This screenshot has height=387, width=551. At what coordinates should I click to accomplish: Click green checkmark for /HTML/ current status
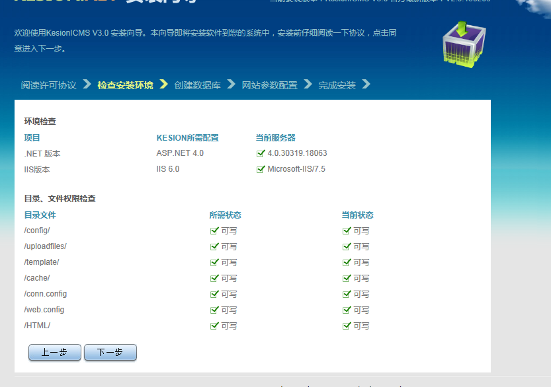point(347,326)
